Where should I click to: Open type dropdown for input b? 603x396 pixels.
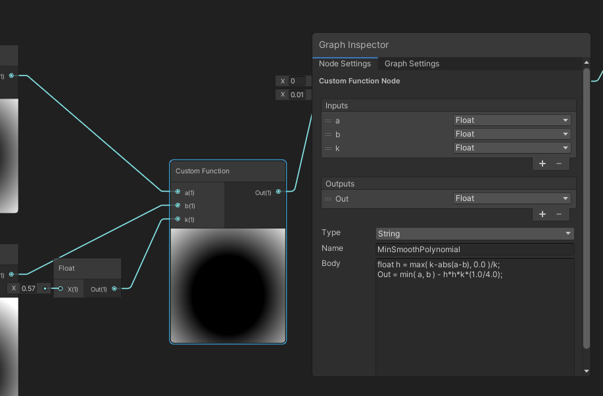tap(512, 134)
